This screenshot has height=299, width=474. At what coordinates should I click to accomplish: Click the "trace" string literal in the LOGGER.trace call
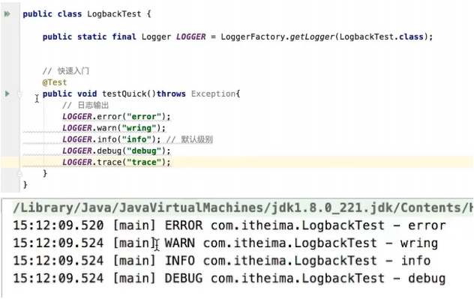coord(144,162)
